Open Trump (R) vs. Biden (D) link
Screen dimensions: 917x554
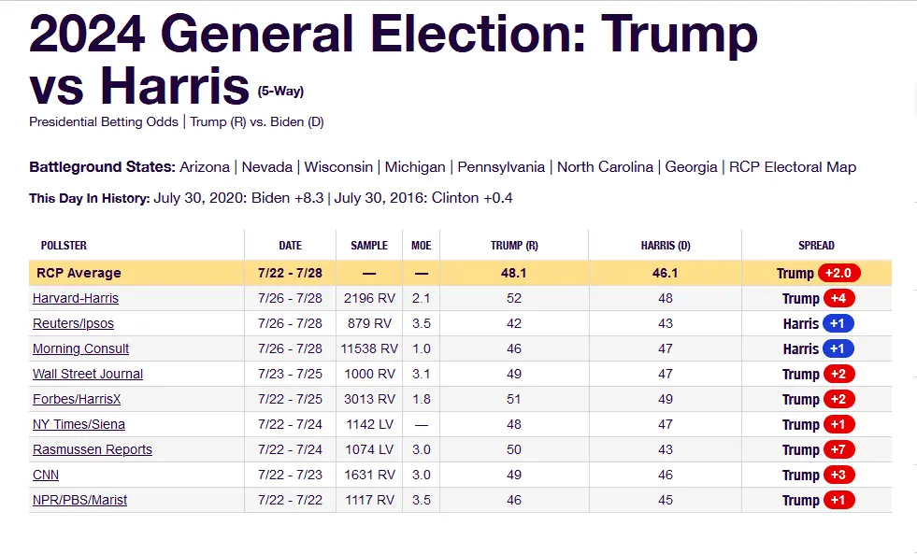click(257, 122)
